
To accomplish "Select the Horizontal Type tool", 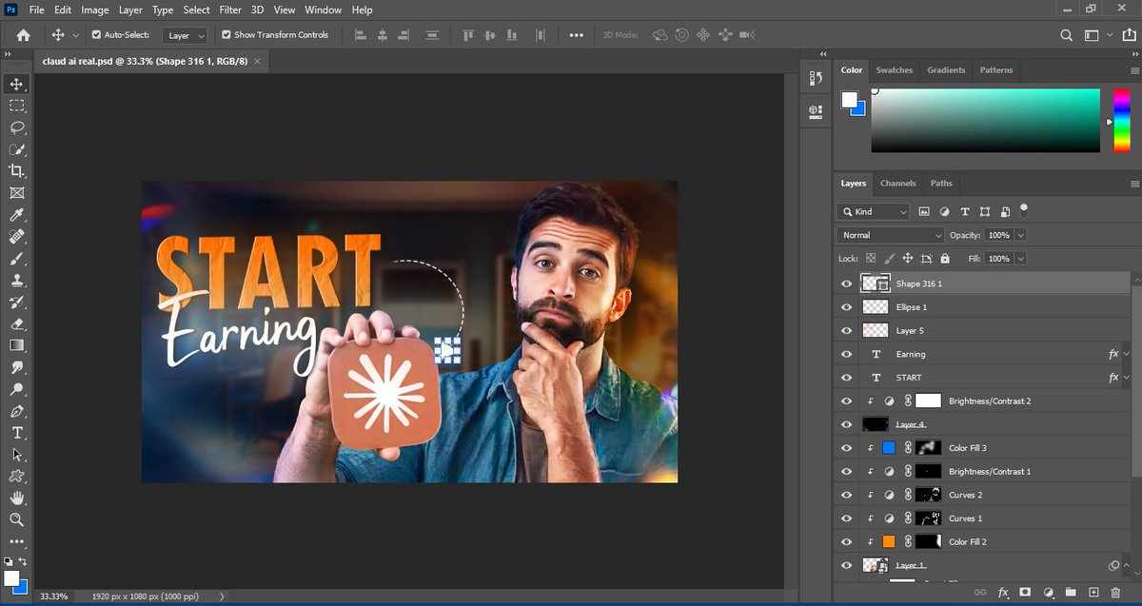I will point(16,433).
